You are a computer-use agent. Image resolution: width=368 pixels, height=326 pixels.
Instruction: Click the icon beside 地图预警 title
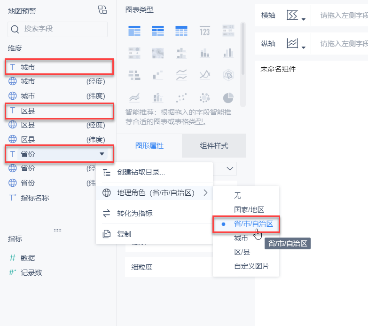tap(102, 10)
